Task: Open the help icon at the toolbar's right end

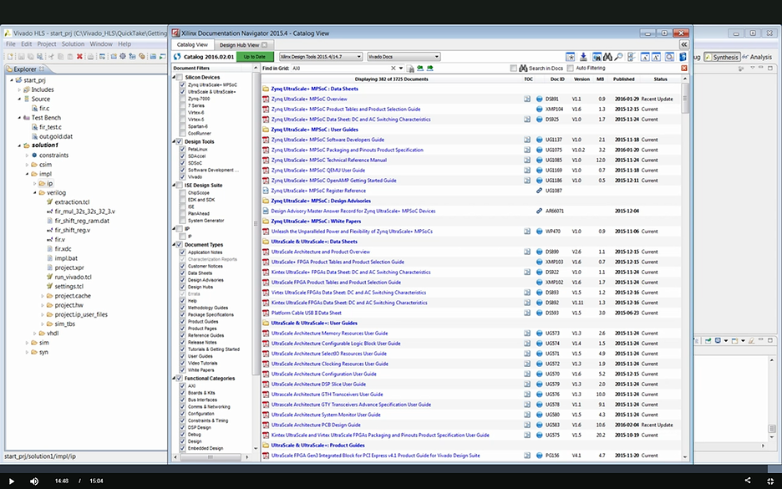Action: (x=683, y=56)
